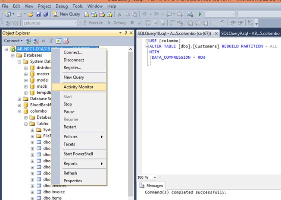Click the Filter icon in Object Explorer toolbar
The width and height of the screenshot is (281, 200).
(x=51, y=41)
